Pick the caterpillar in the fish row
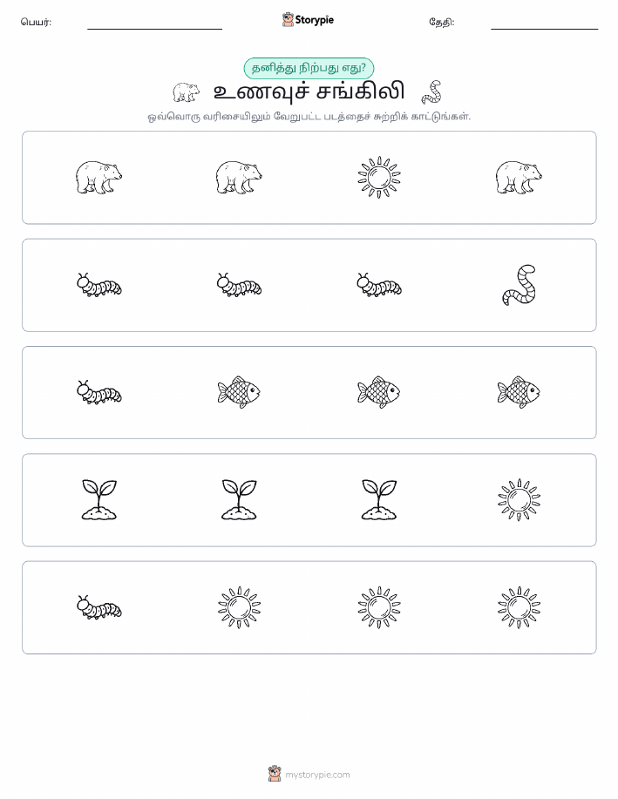 pos(98,392)
